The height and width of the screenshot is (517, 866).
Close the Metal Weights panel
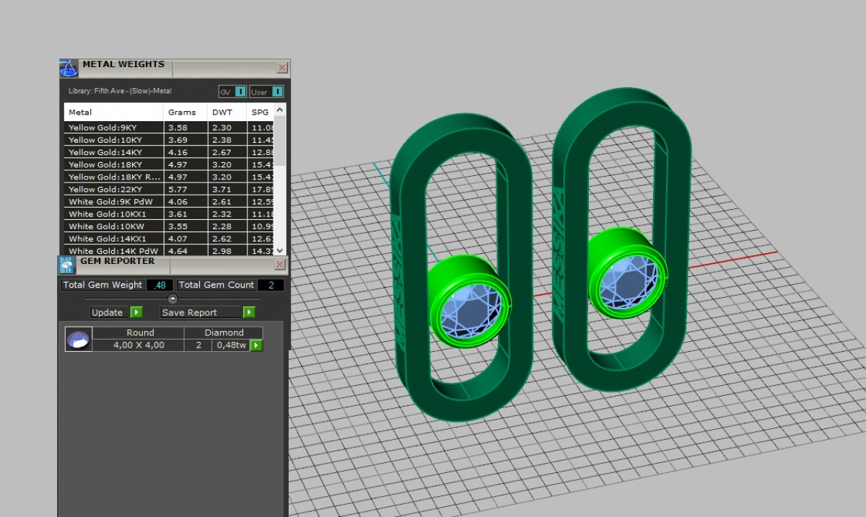click(282, 68)
